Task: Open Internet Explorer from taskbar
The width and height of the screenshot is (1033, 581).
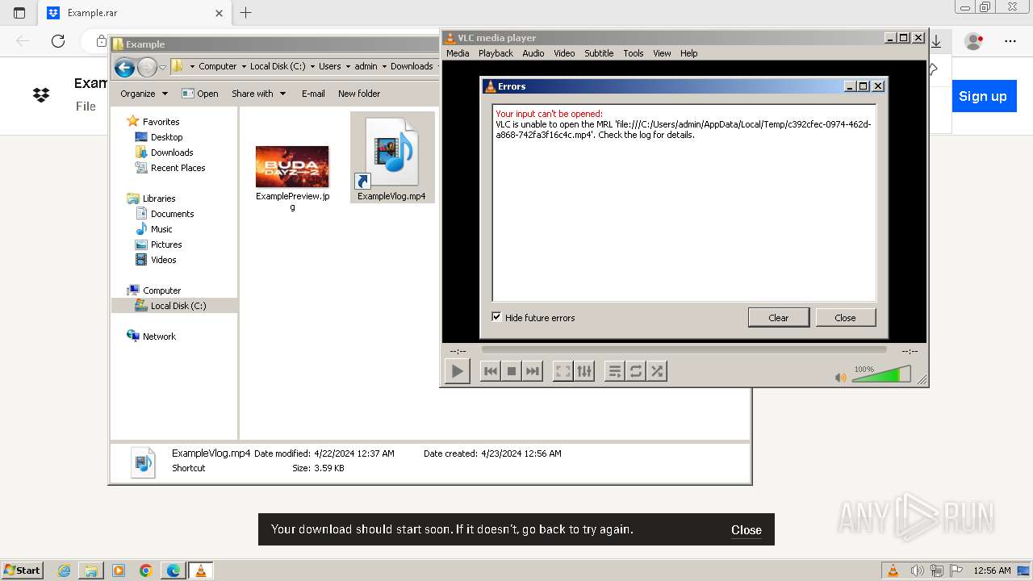Action: click(x=65, y=571)
